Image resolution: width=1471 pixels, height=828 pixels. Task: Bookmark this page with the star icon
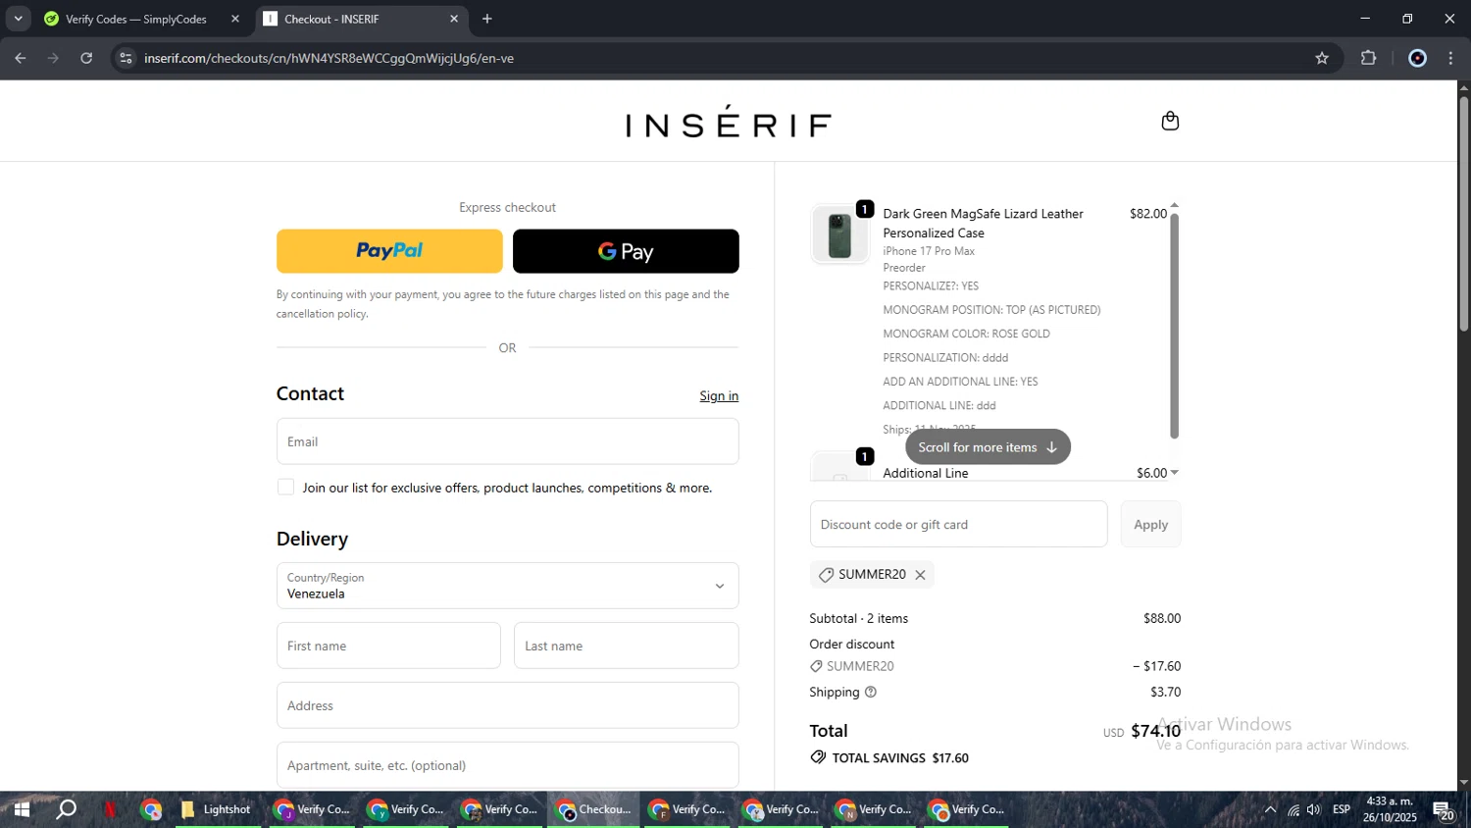click(x=1322, y=58)
